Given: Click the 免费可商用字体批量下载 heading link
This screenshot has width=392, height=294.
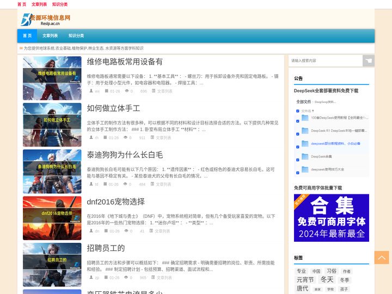Looking at the screenshot, I should pos(318,188).
